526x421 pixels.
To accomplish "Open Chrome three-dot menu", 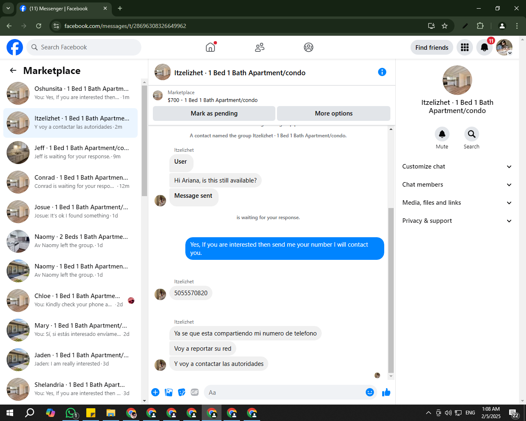I will 517,26.
